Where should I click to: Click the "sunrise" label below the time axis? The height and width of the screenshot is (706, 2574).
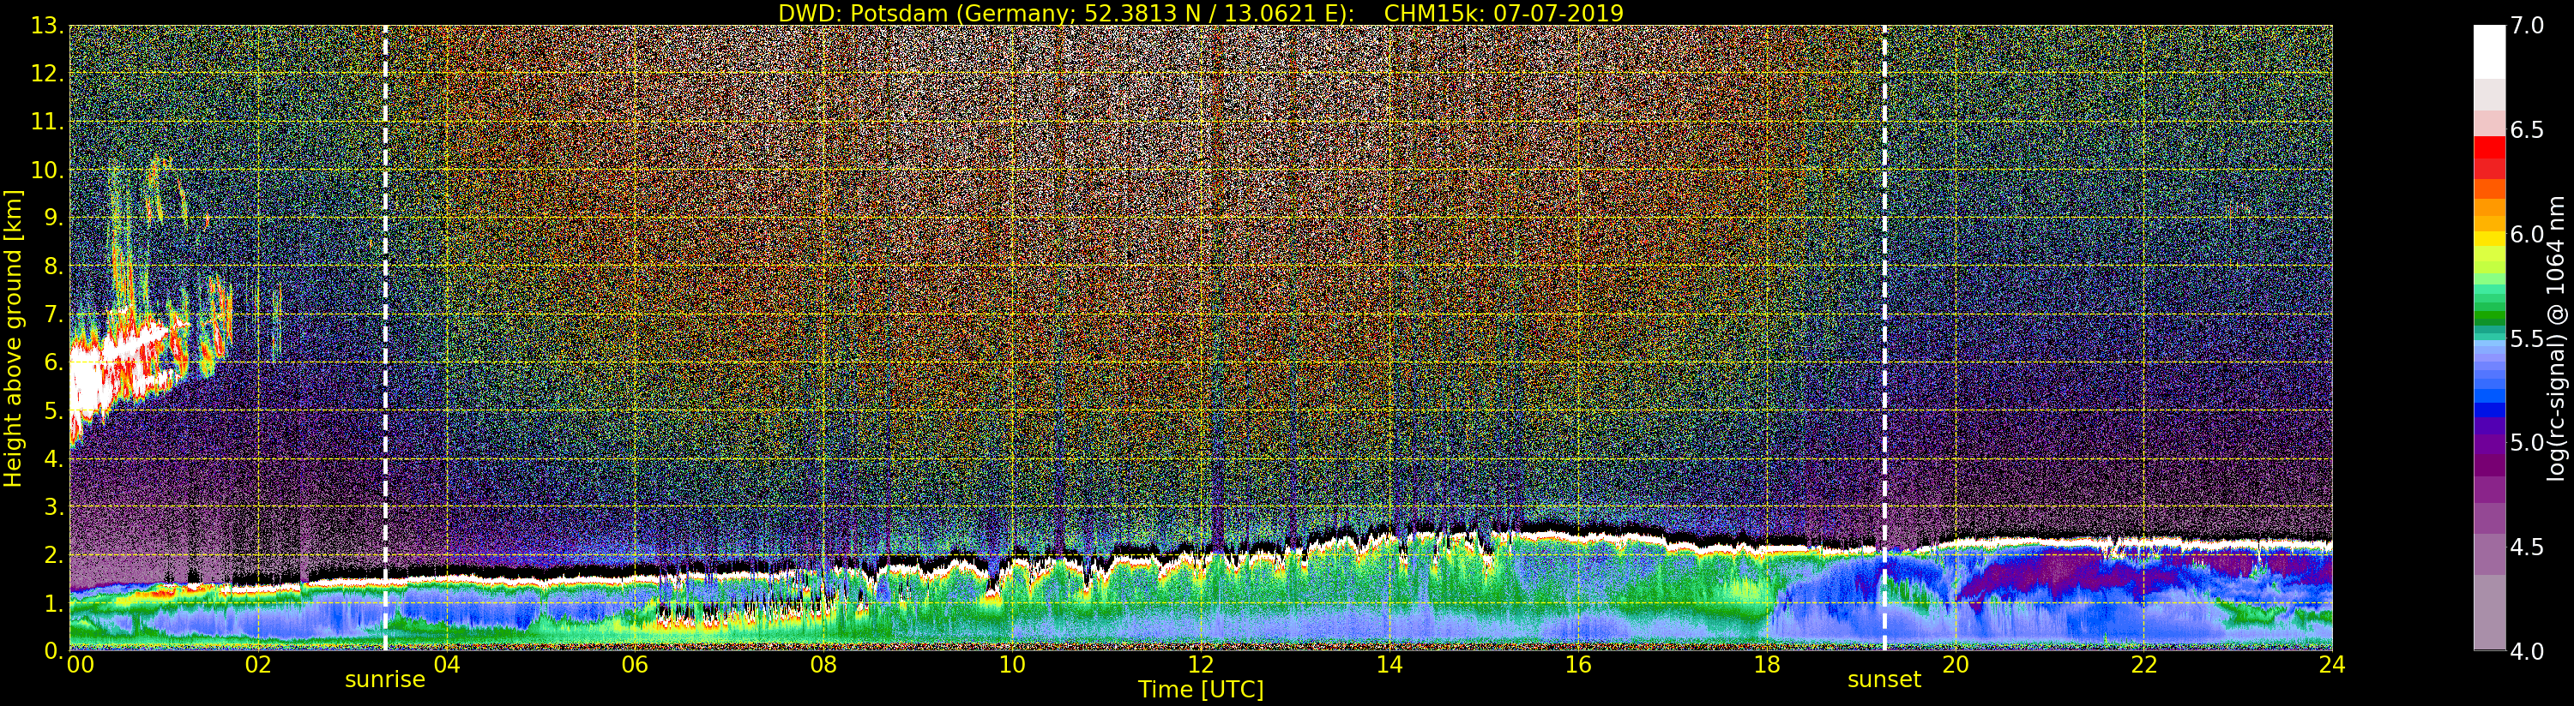[385, 680]
